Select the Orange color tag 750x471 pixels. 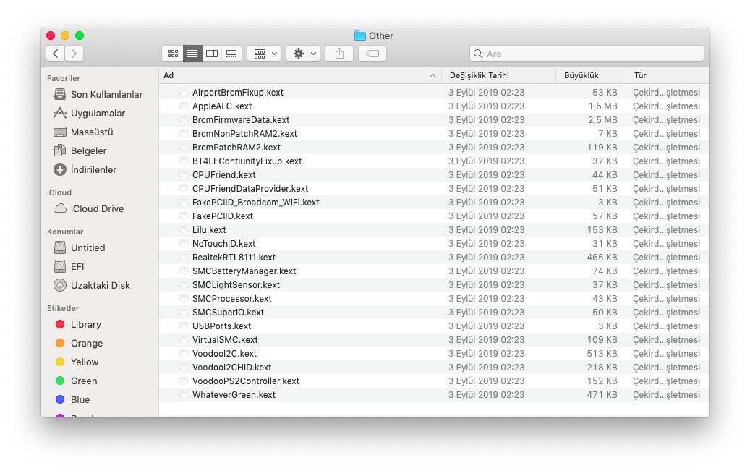[87, 343]
